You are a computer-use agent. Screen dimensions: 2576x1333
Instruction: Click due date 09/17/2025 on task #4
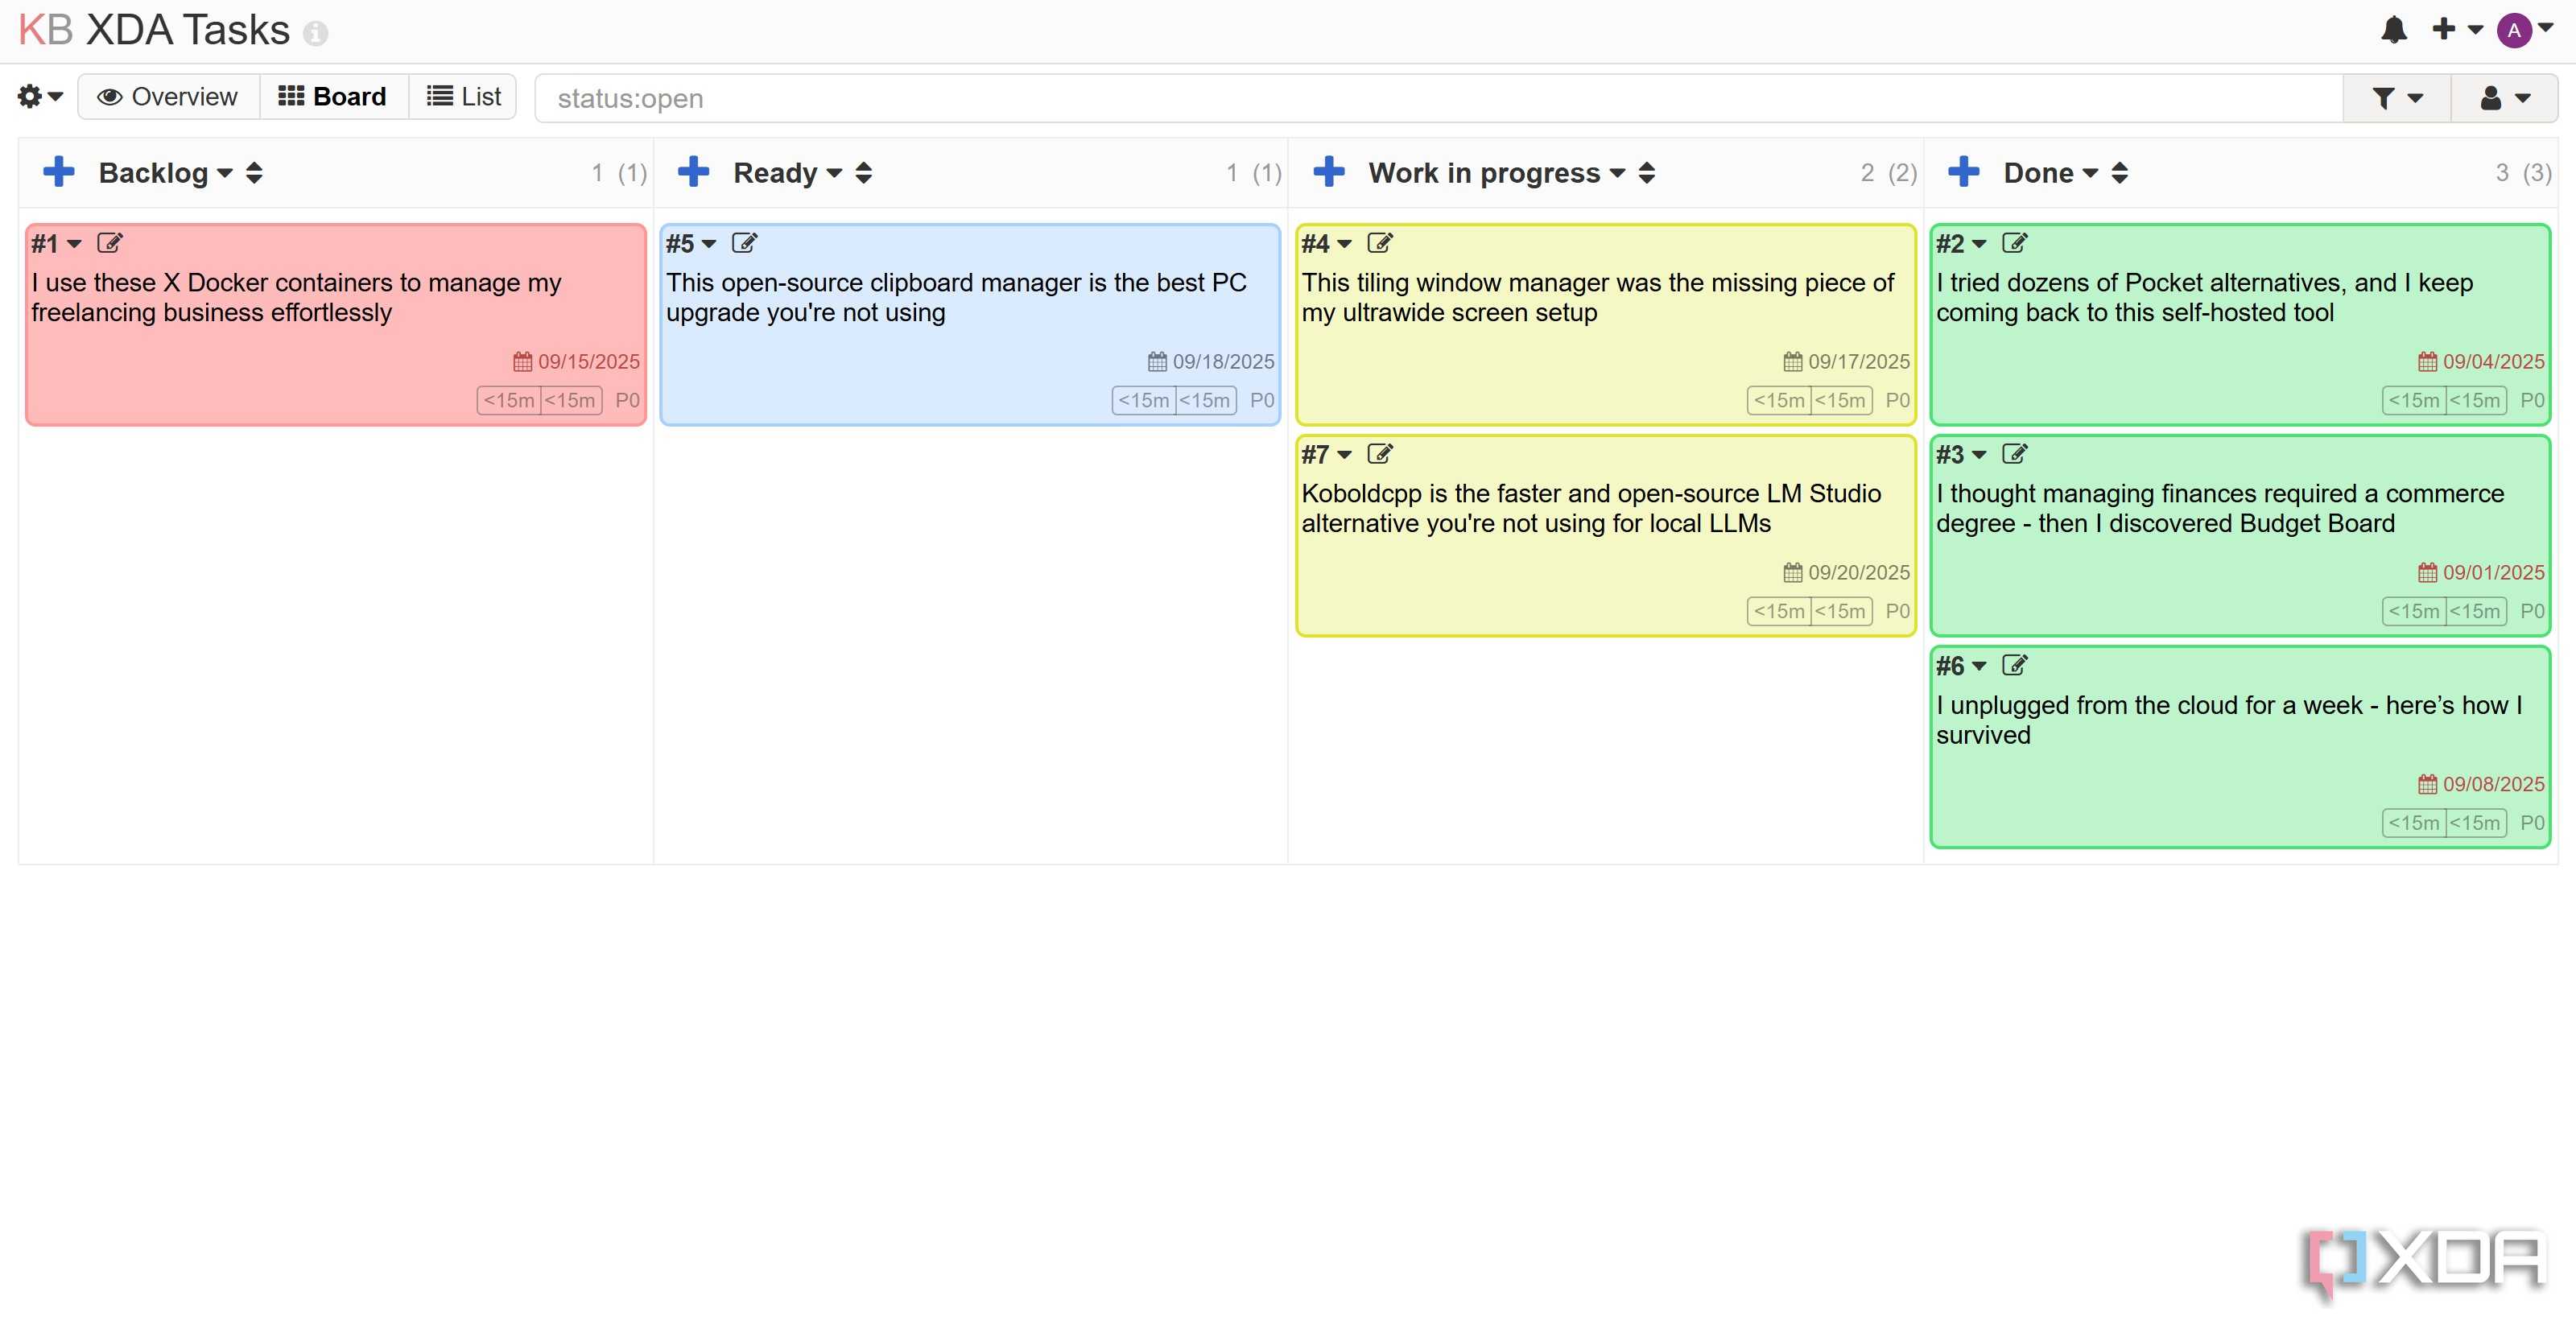click(1846, 361)
